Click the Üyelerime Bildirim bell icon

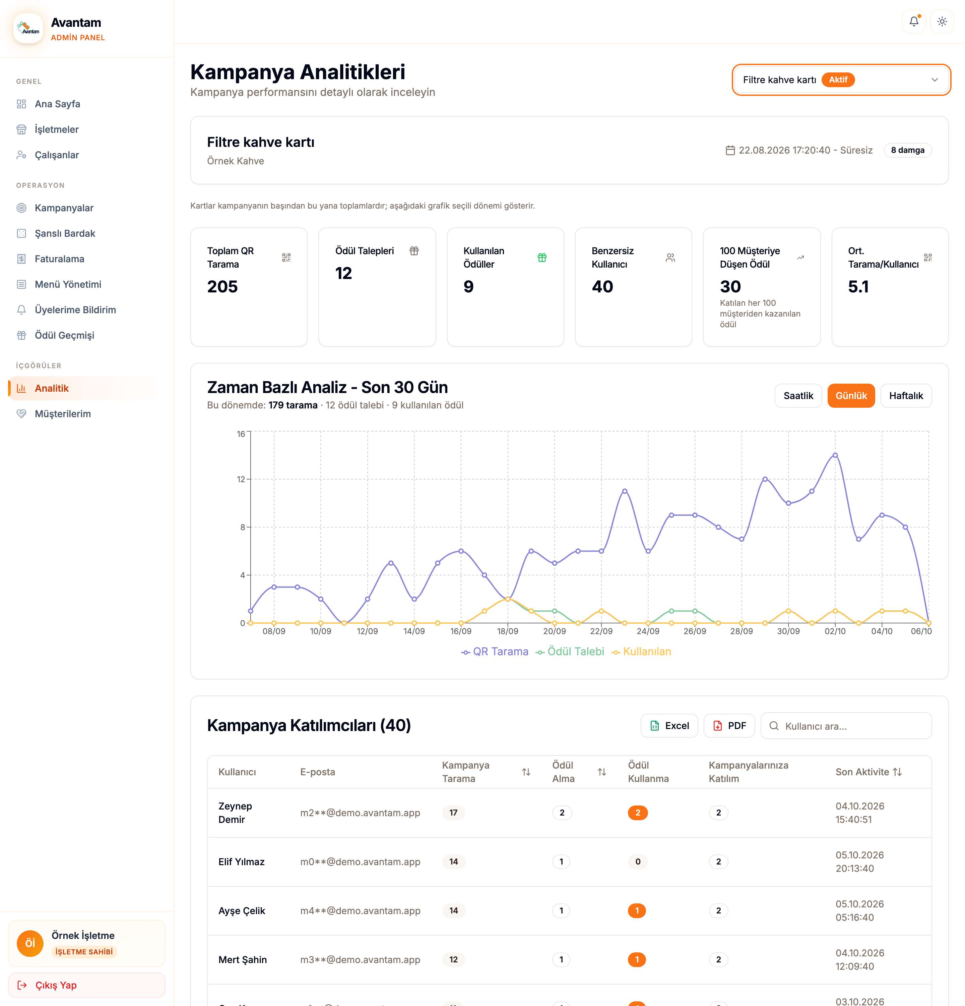pyautogui.click(x=21, y=310)
